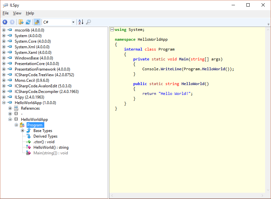
Task: Open the Help menu
Action: [x=30, y=13]
